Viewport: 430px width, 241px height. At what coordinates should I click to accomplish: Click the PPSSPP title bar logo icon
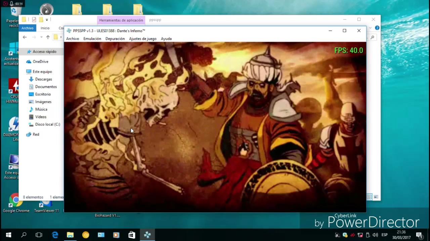point(69,31)
